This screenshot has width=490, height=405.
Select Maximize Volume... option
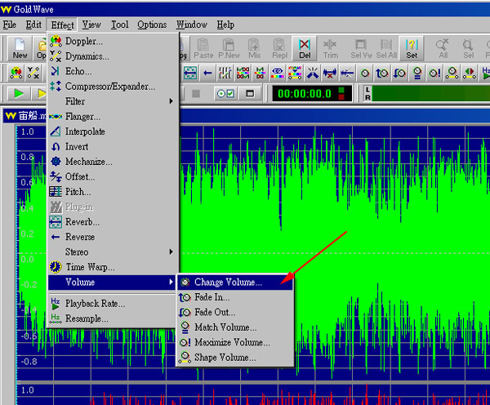tap(231, 342)
